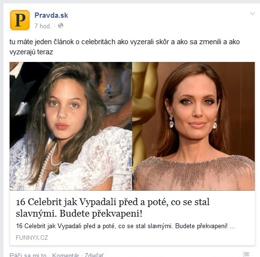Viewport: 260px width, 257px height.
Task: Click Komentár to comment
Action: pyautogui.click(x=66, y=255)
